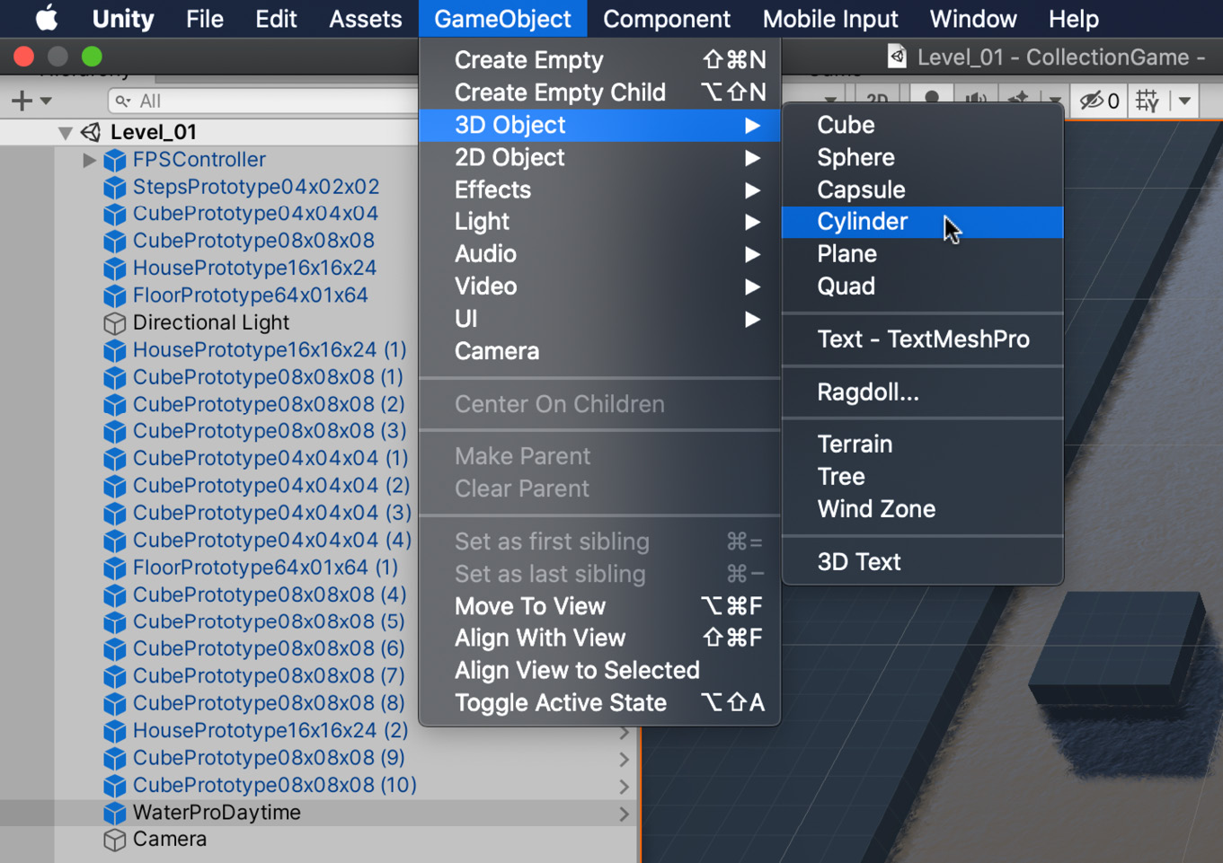The width and height of the screenshot is (1223, 863).
Task: Open the Unity application menu
Action: (x=123, y=19)
